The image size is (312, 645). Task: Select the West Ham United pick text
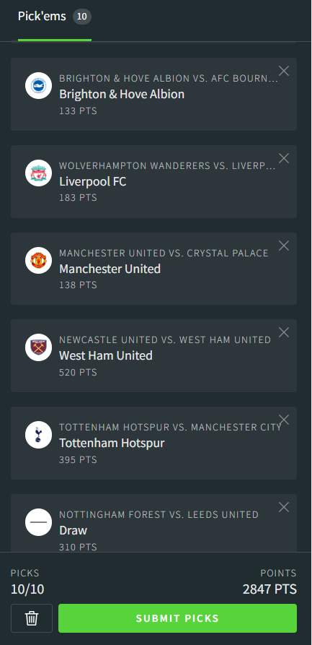pyautogui.click(x=106, y=355)
